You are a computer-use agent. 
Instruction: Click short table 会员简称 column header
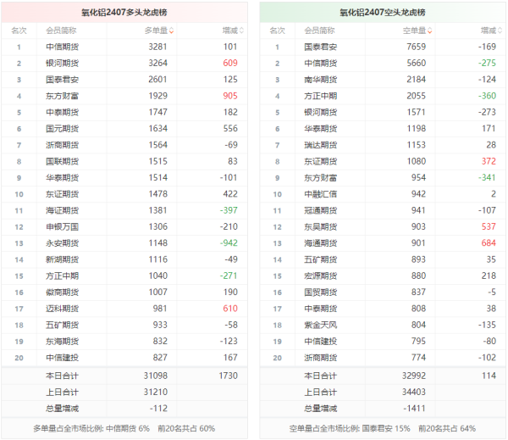(x=319, y=31)
